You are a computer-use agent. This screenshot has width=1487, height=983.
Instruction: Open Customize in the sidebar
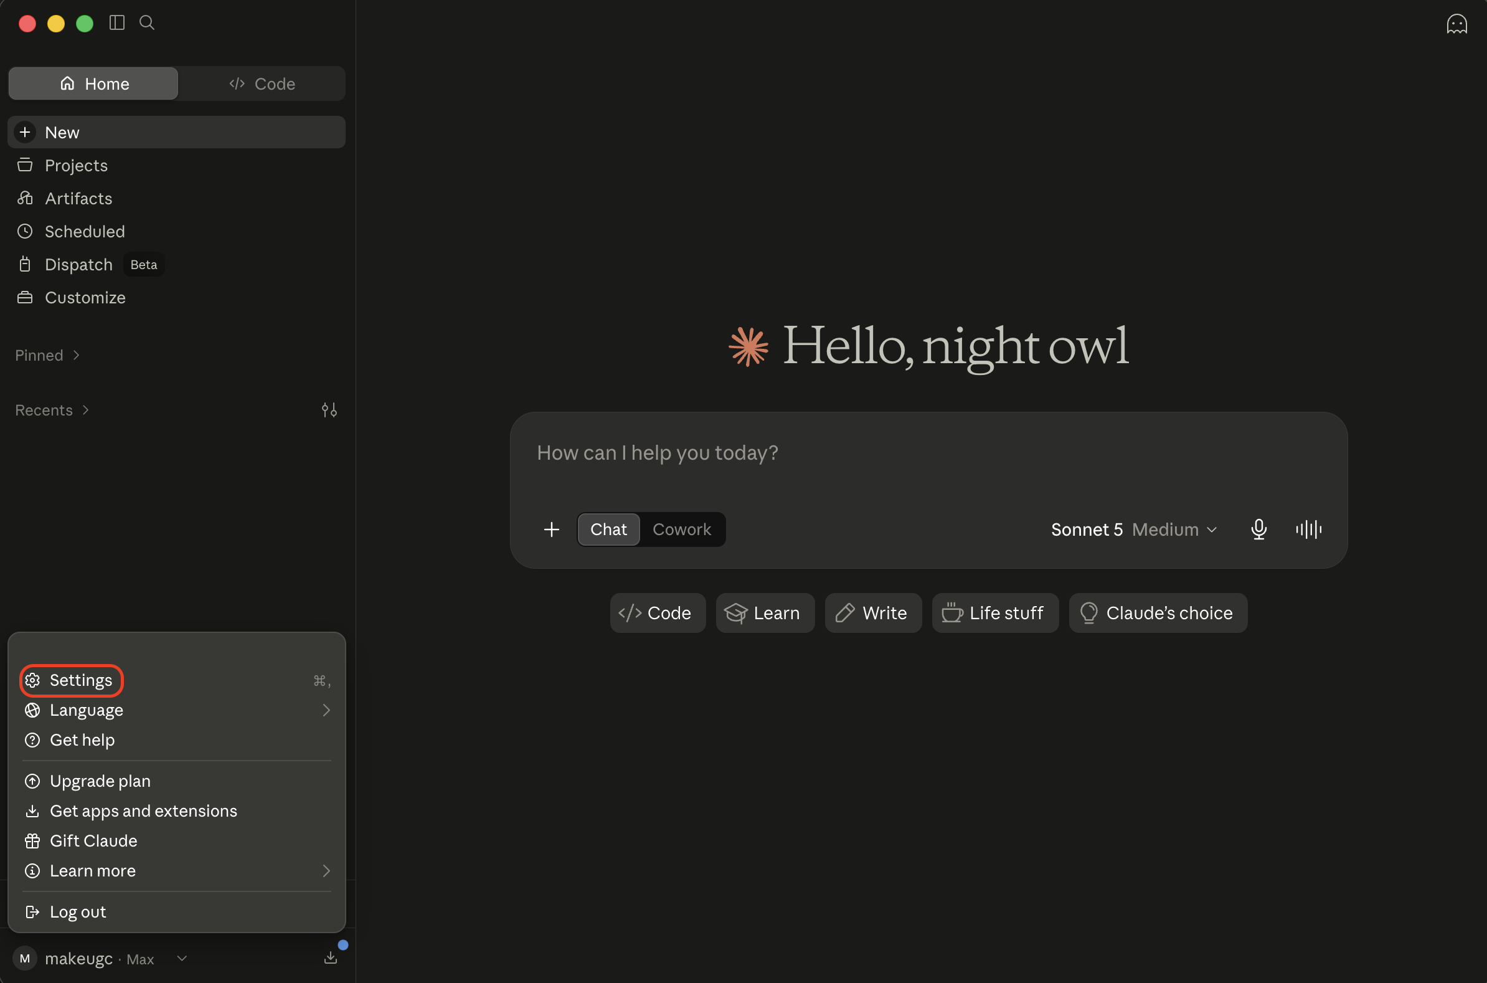coord(177,298)
